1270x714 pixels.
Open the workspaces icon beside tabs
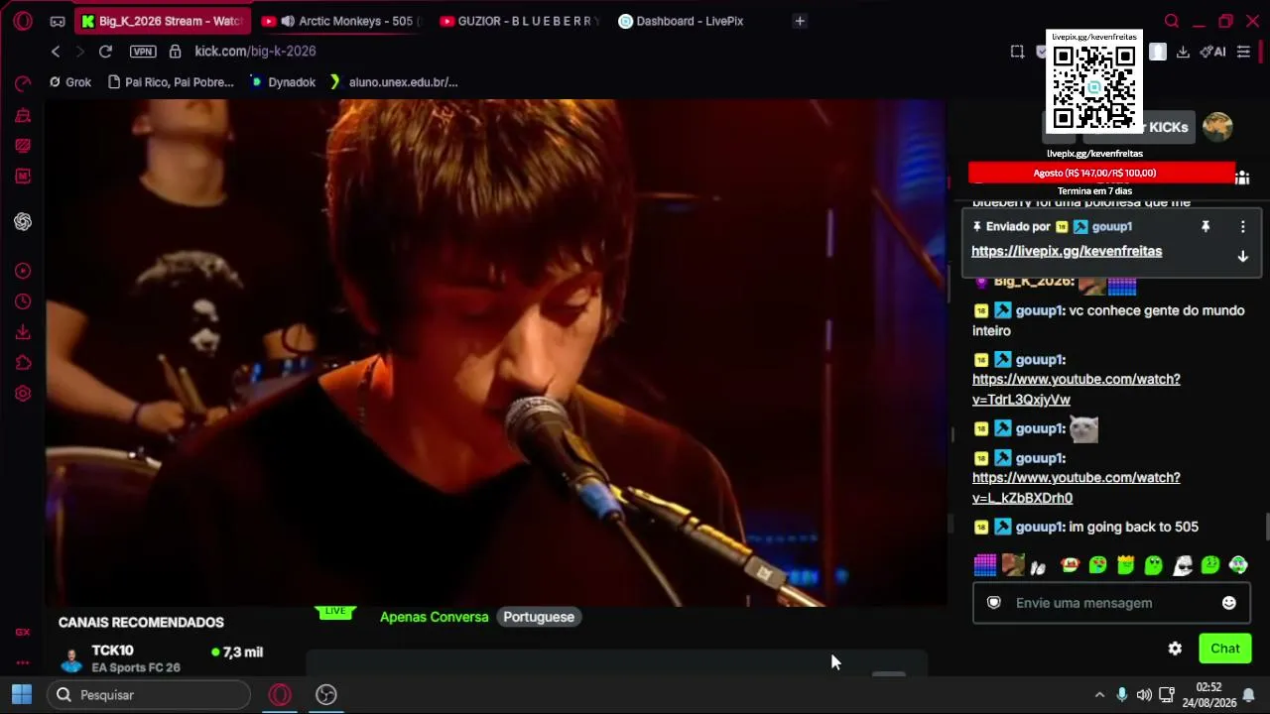(x=58, y=21)
